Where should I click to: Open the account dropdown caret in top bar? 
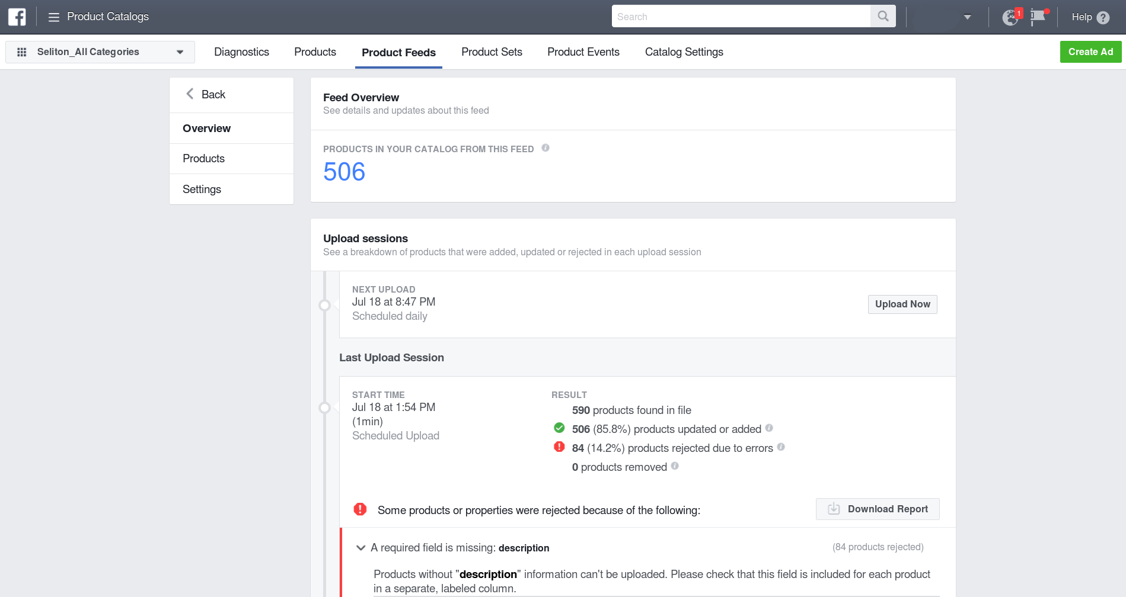click(966, 17)
